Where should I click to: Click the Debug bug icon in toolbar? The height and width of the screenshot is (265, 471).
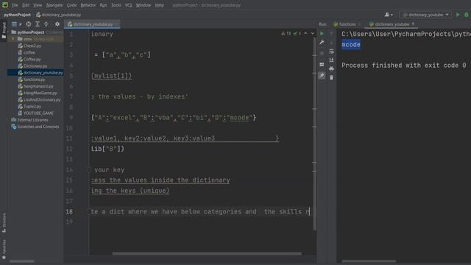(467, 15)
